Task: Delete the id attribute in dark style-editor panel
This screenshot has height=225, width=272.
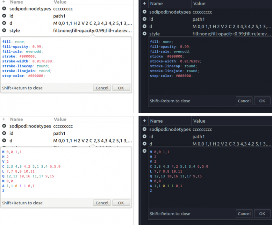Action: pos(144,19)
